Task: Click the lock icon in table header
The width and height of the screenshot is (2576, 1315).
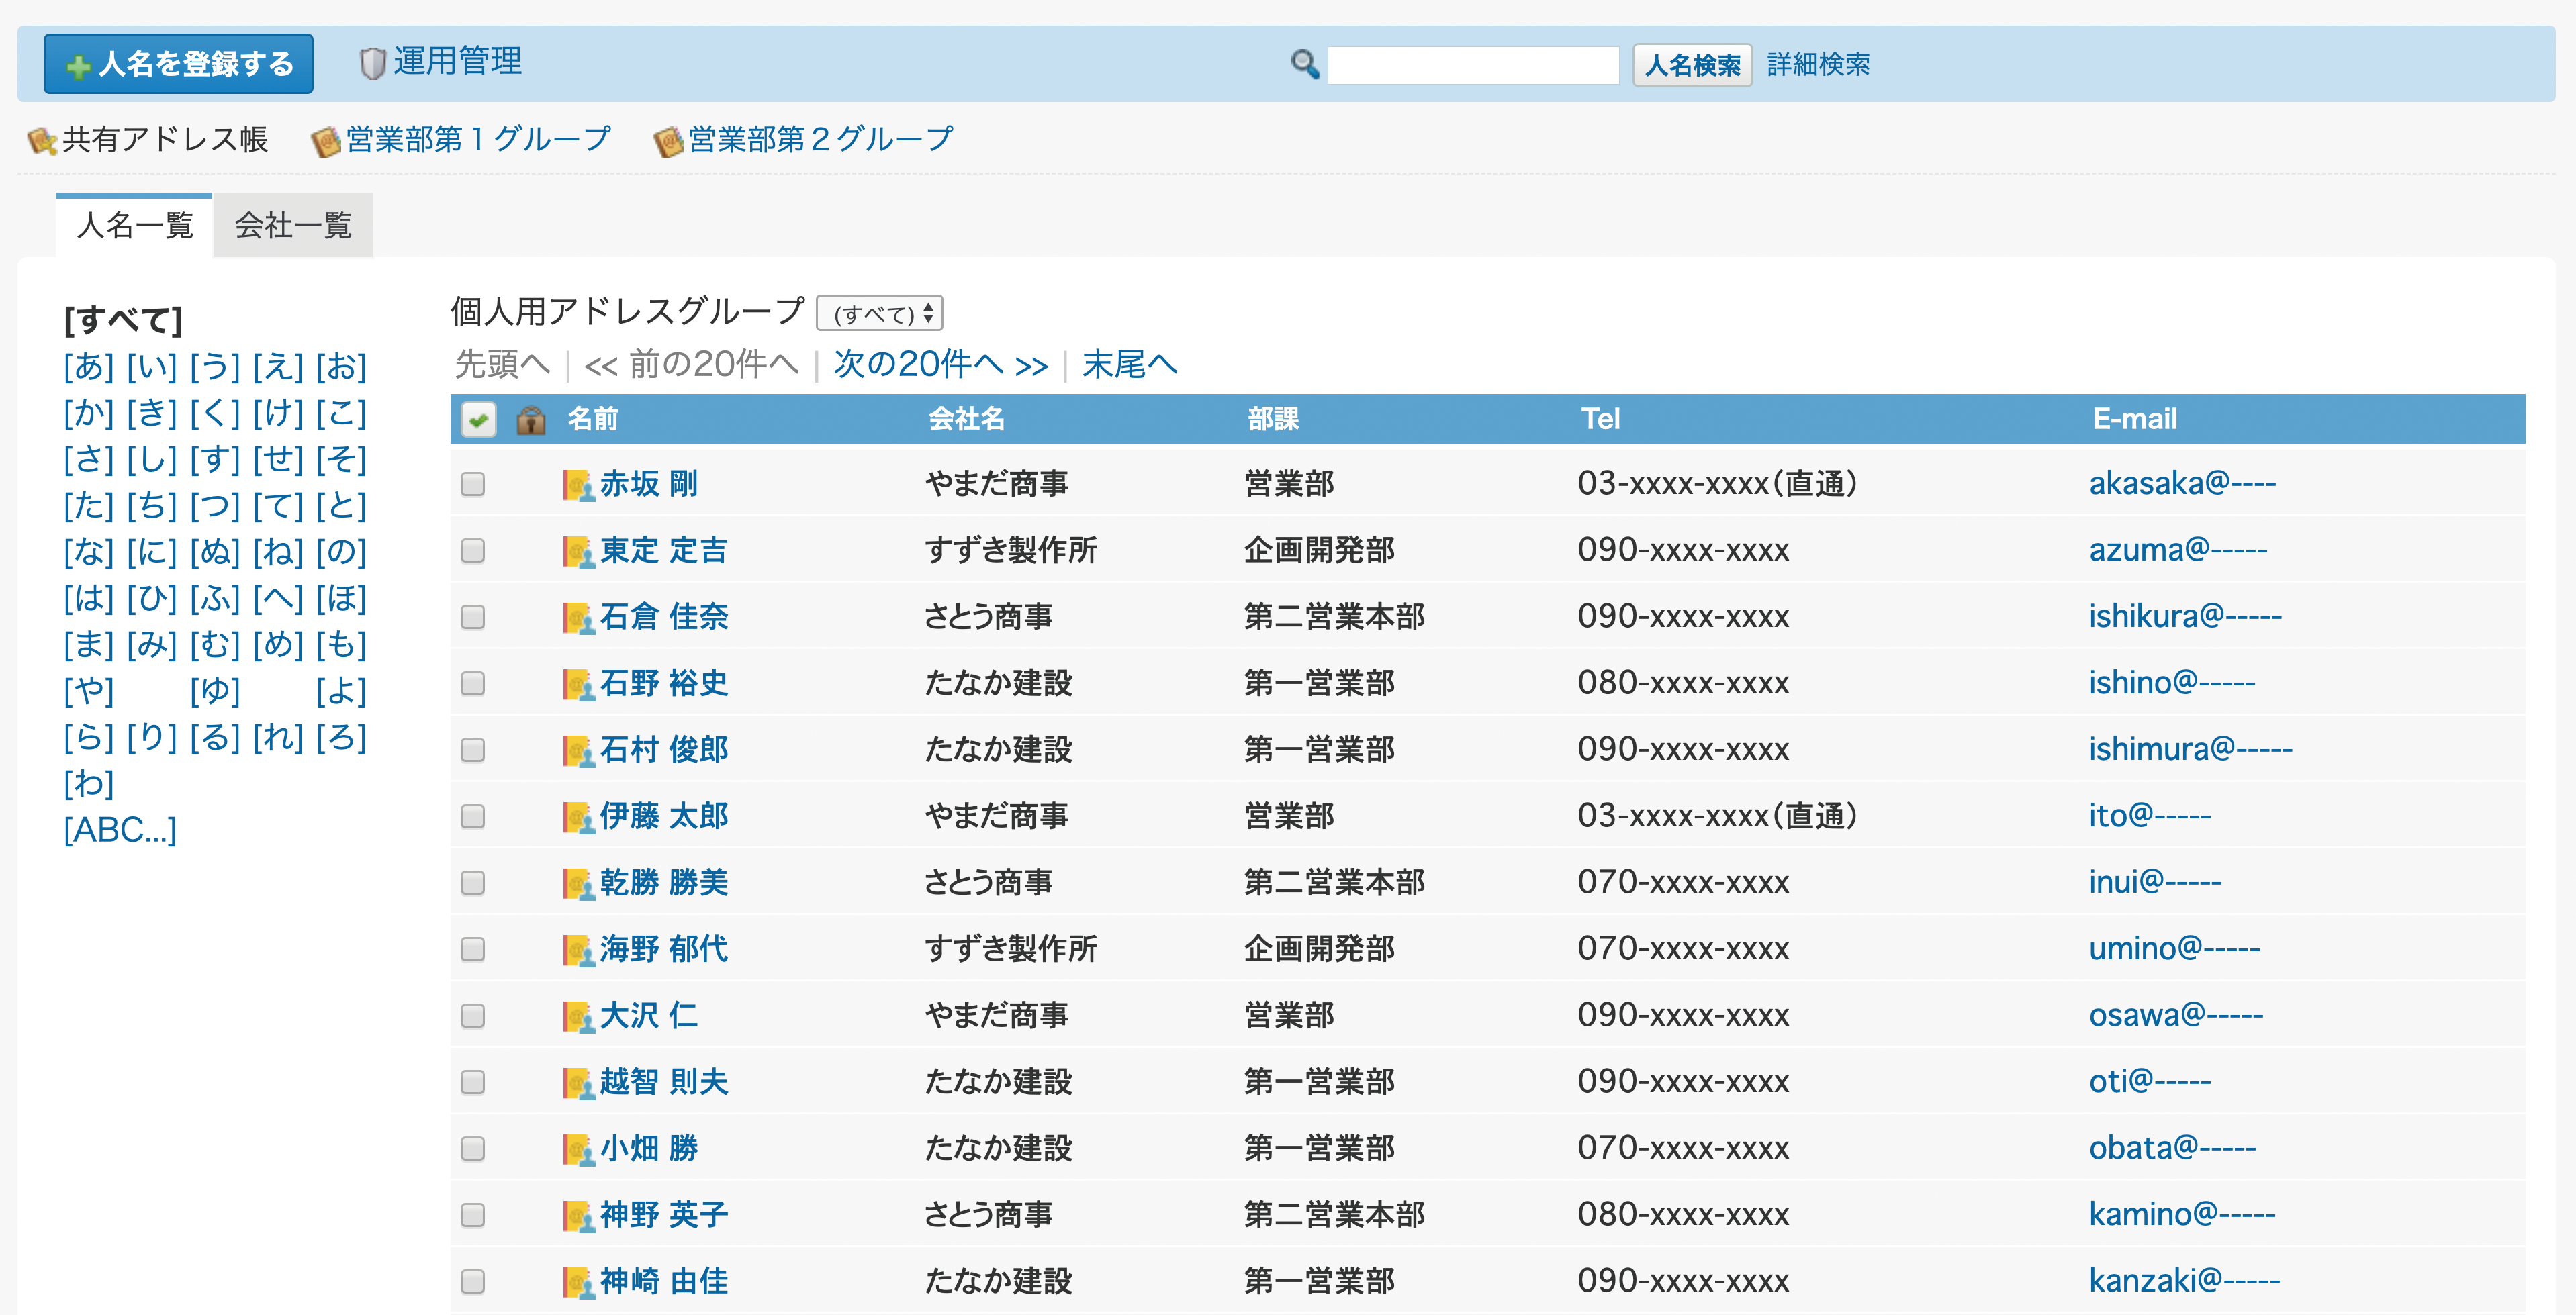Action: tap(530, 420)
